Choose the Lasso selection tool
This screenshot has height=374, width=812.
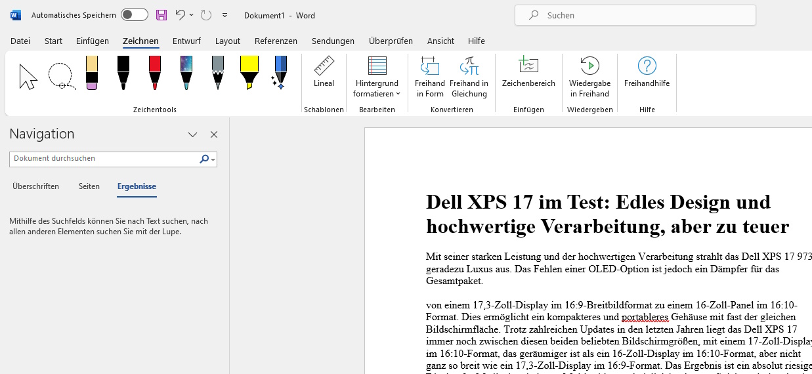62,76
